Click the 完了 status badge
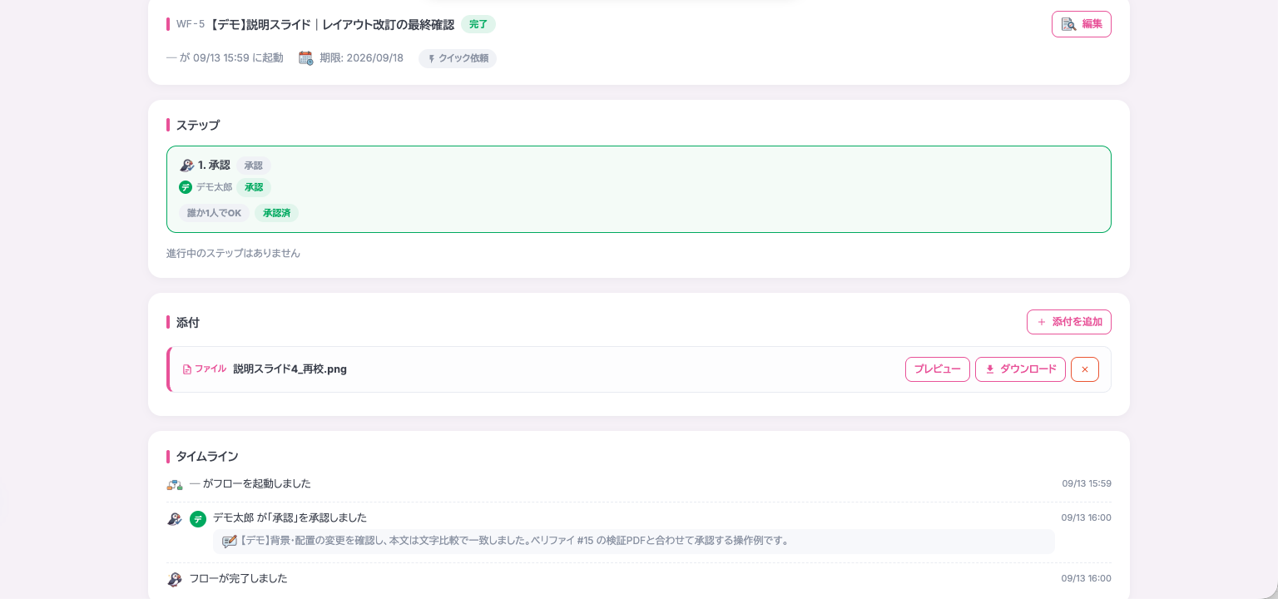The height and width of the screenshot is (599, 1278). coord(478,24)
